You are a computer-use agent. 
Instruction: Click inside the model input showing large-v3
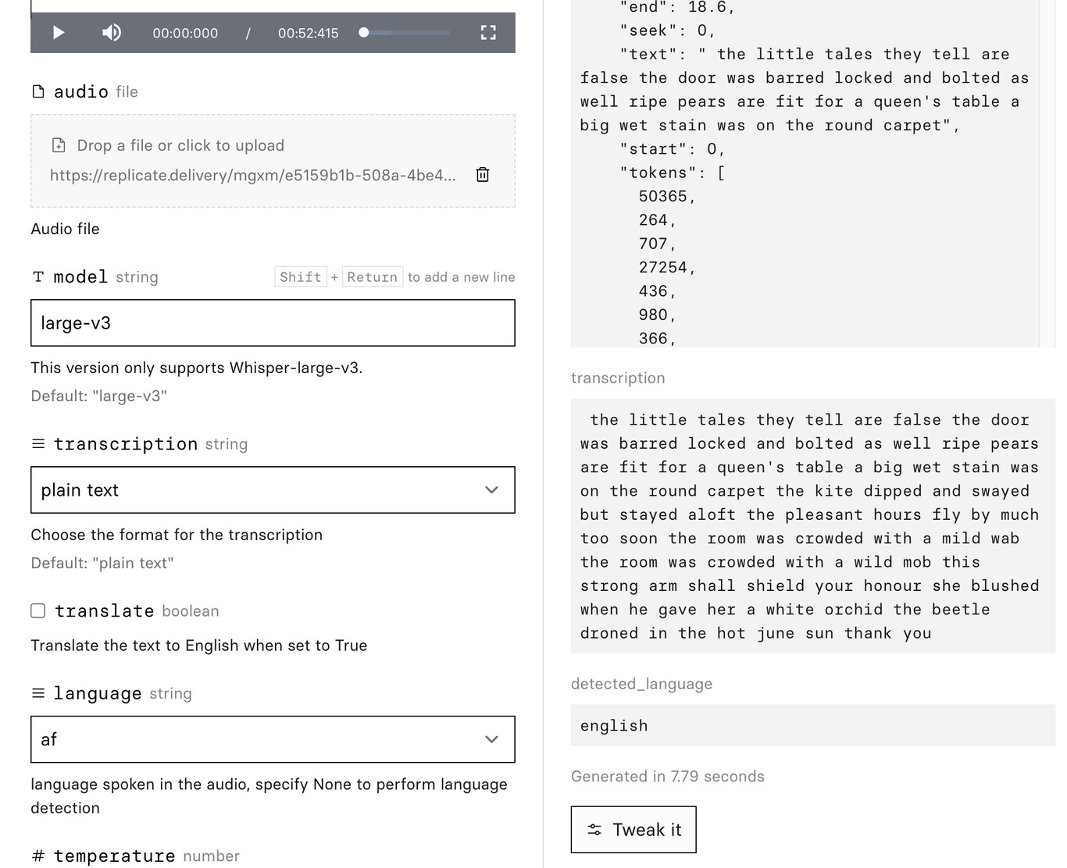click(x=273, y=322)
